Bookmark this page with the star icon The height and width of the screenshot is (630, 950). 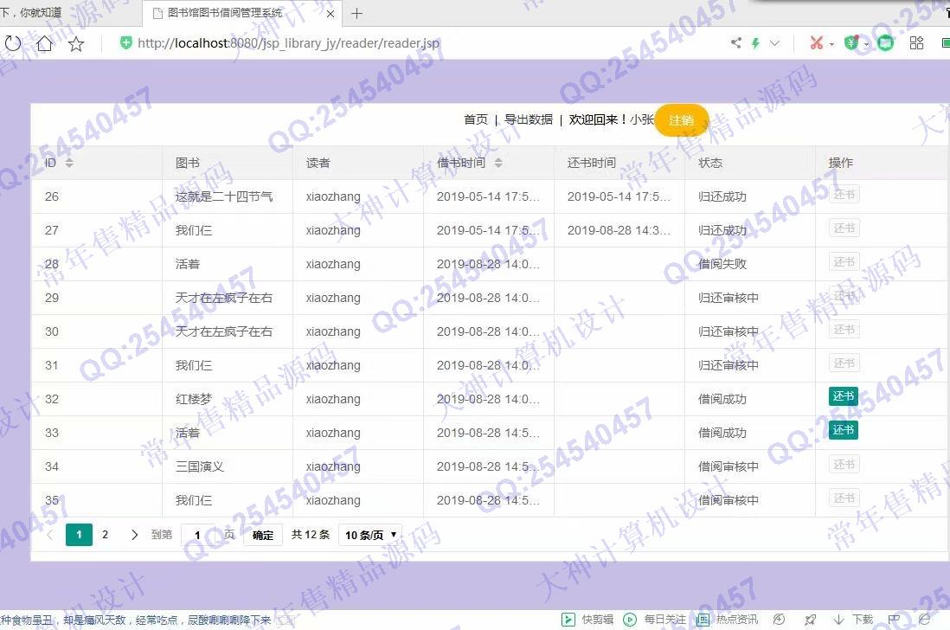click(x=76, y=43)
